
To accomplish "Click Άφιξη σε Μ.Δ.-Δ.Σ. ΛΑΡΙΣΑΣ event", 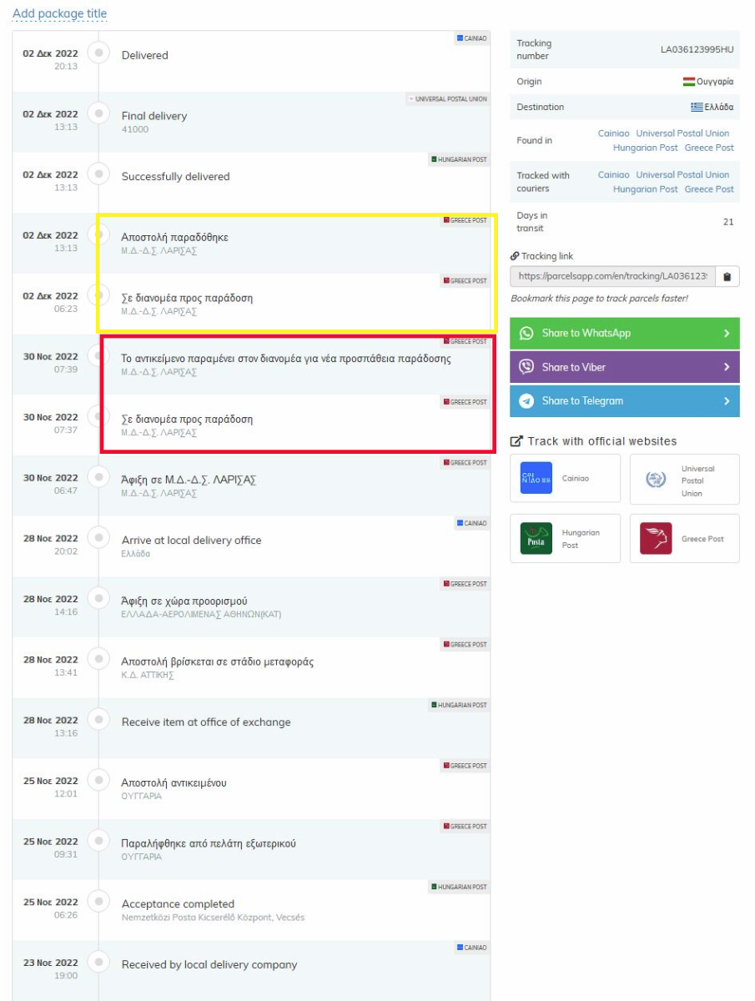I will (x=189, y=480).
